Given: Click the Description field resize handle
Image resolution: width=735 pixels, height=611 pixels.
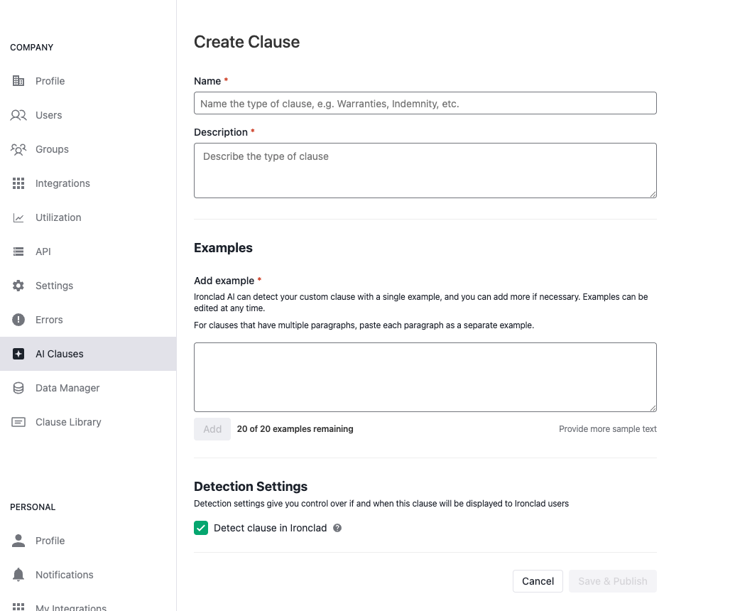Looking at the screenshot, I should tap(653, 194).
